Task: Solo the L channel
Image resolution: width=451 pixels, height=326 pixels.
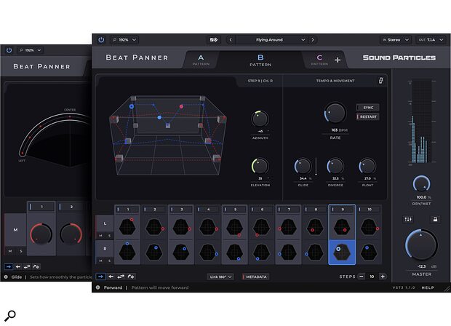Action: [x=109, y=236]
